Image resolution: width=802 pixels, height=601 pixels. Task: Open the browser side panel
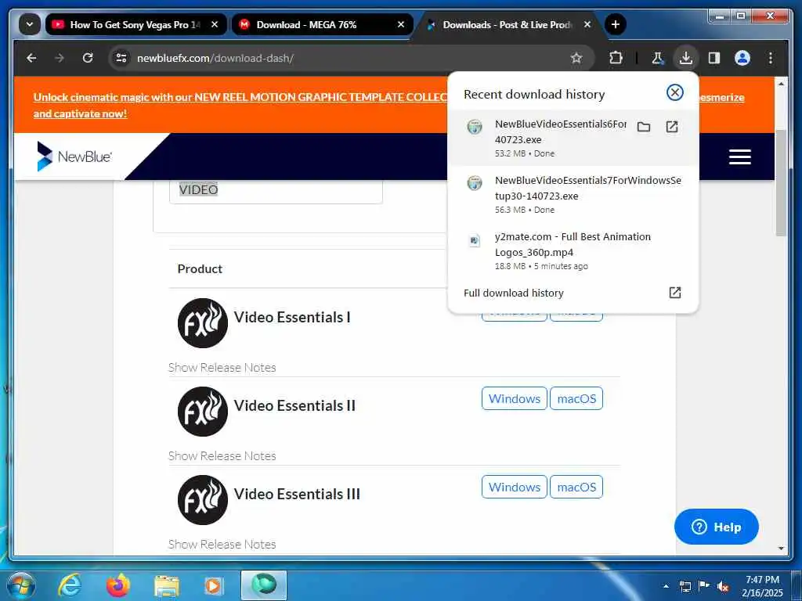pos(714,58)
